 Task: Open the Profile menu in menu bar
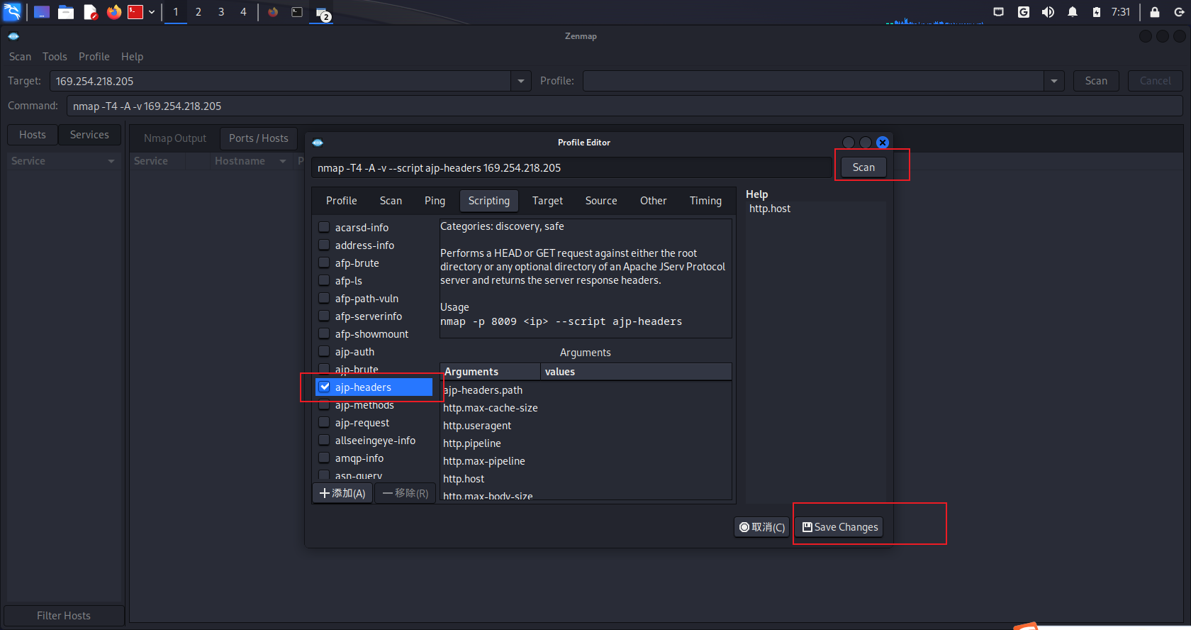click(94, 57)
